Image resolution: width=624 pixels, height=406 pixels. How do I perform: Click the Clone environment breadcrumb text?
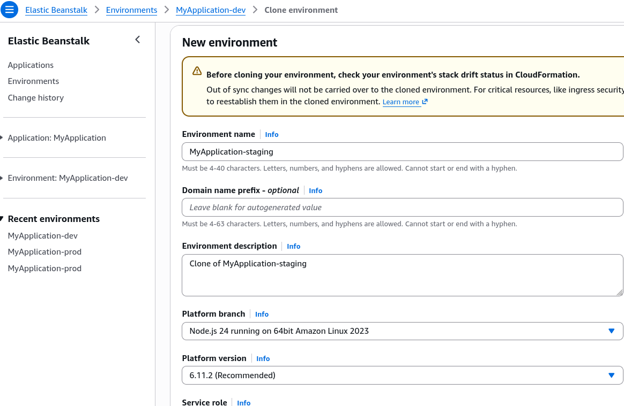[x=301, y=10]
